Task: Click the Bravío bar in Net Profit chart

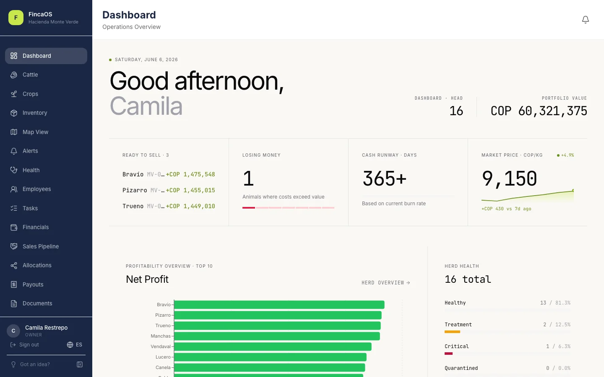Action: 279,305
